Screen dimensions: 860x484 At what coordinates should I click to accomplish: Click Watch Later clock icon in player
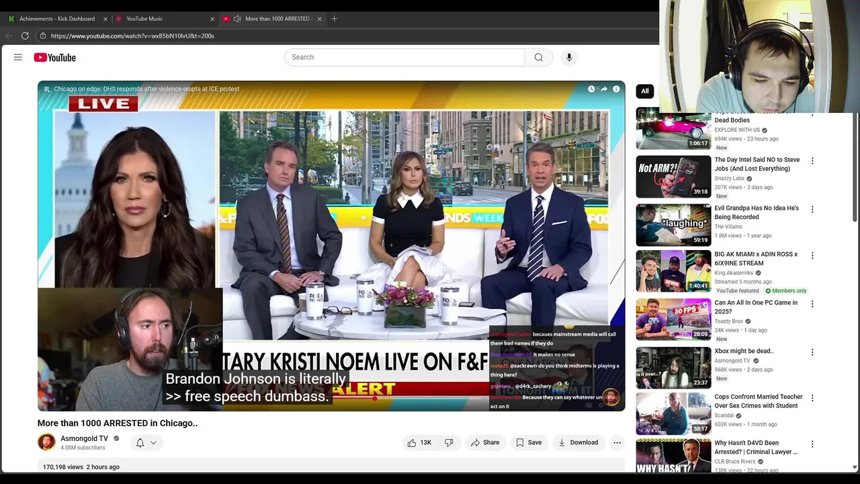coord(591,89)
